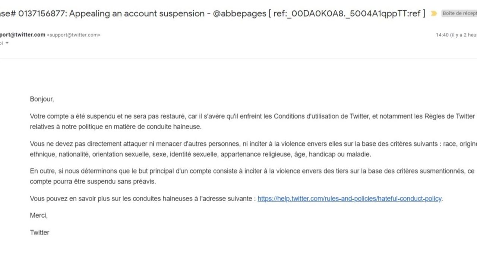Click line starting Vous ne devez pas
The width and height of the screenshot is (477, 256).
(x=253, y=144)
